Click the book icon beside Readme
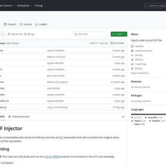The image size is (166, 166). [132, 46]
